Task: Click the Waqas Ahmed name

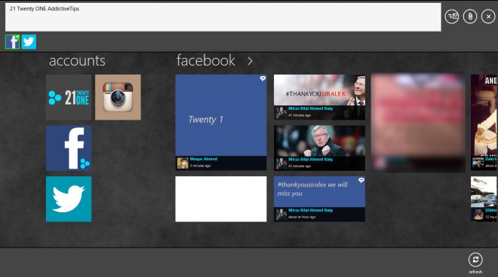Action: [x=204, y=159]
